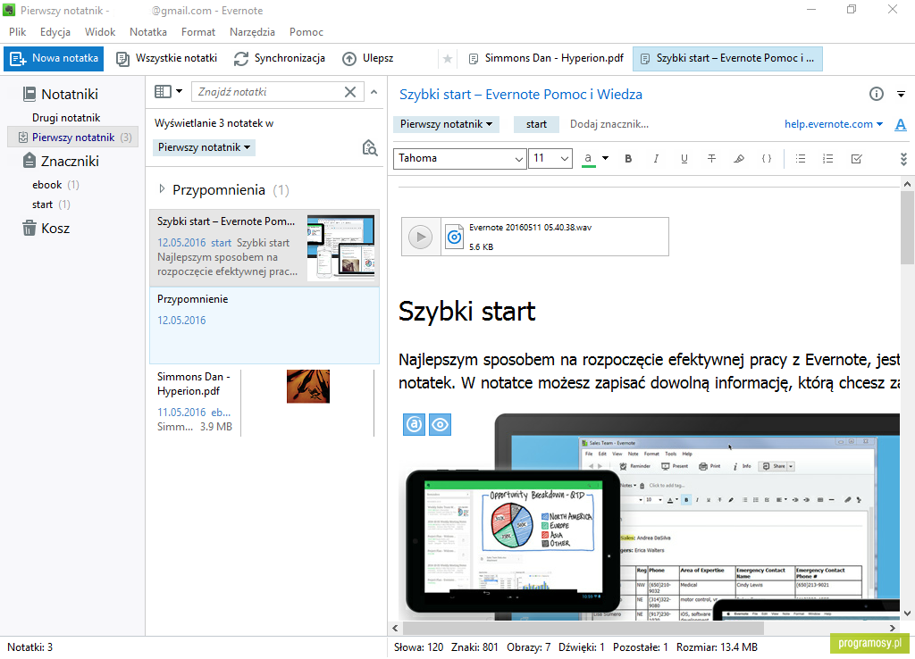Image resolution: width=915 pixels, height=659 pixels.
Task: Click the Nowa notatka button
Action: pyautogui.click(x=54, y=58)
